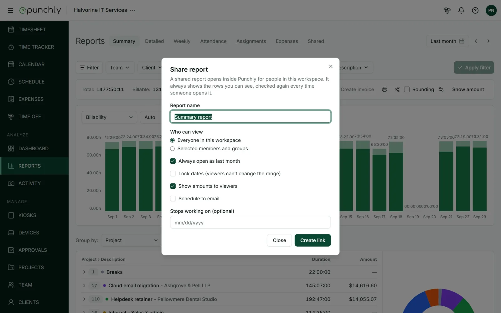Select Selected members and groups radio
501x313 pixels.
(172, 149)
